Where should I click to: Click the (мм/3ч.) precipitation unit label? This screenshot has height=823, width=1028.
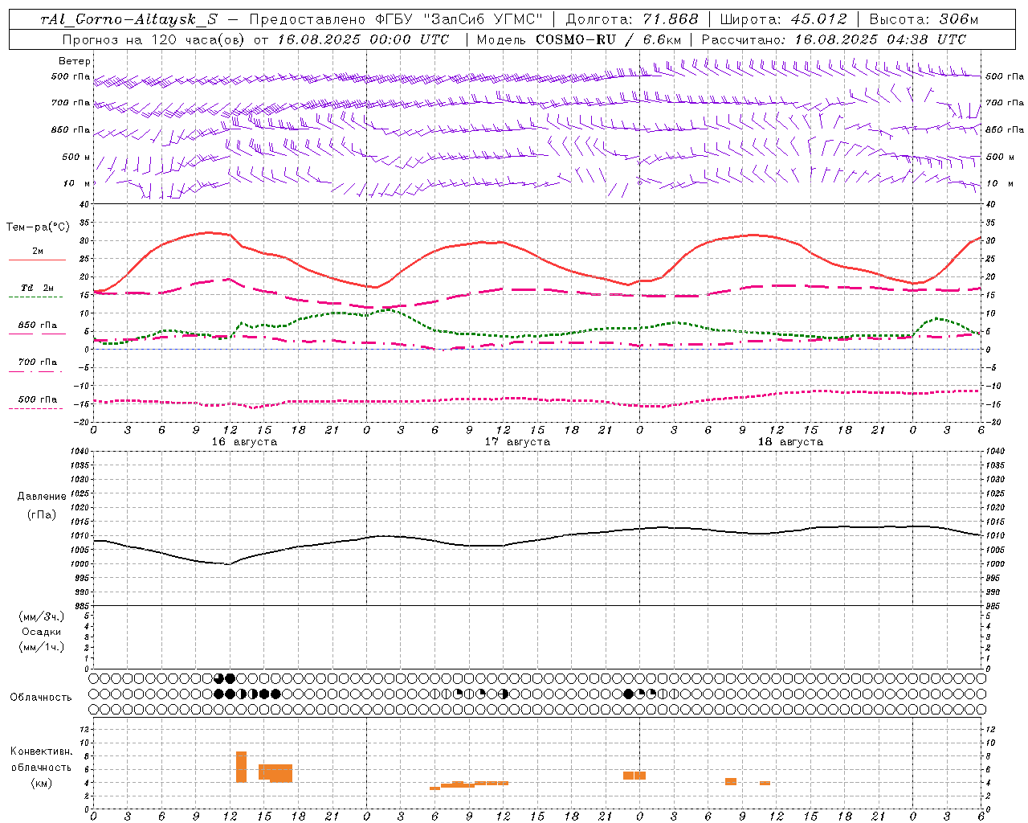click(42, 616)
